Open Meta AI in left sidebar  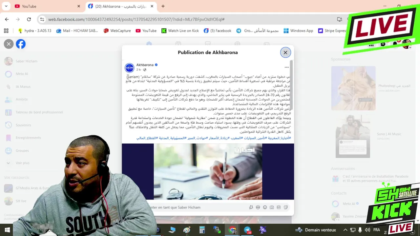tap(22, 74)
